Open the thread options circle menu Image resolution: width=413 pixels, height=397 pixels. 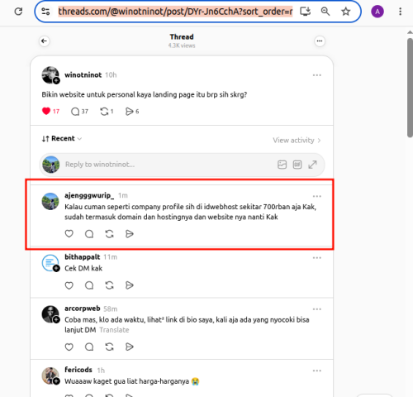click(320, 41)
